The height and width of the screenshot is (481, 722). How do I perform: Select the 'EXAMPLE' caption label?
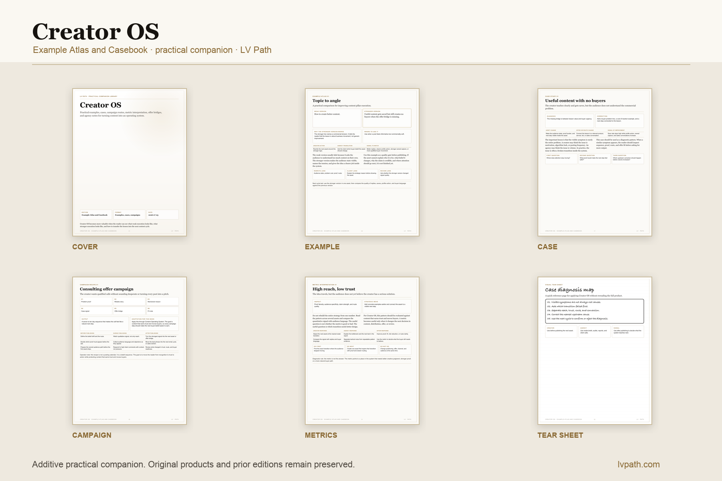point(322,247)
